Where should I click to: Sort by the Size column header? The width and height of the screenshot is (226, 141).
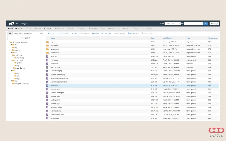152,38
